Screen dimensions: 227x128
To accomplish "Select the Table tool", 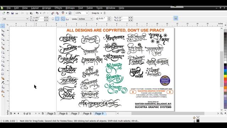I will [2, 74].
